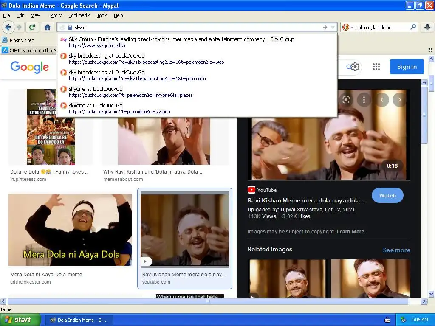Open the first related image thumbnail

pos(288,278)
